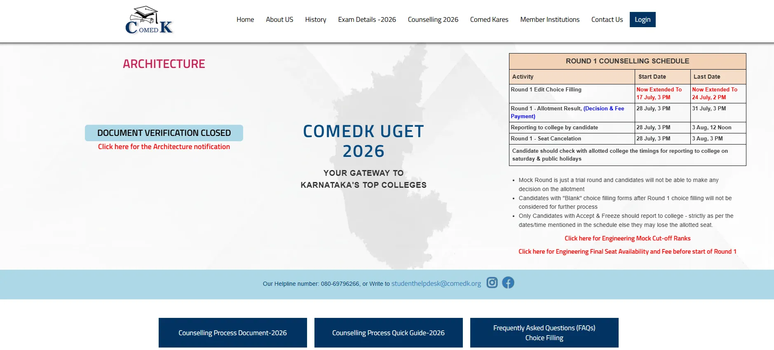Screen dimensions: 774x350
Task: Go to the Contact Us page
Action: 607,19
